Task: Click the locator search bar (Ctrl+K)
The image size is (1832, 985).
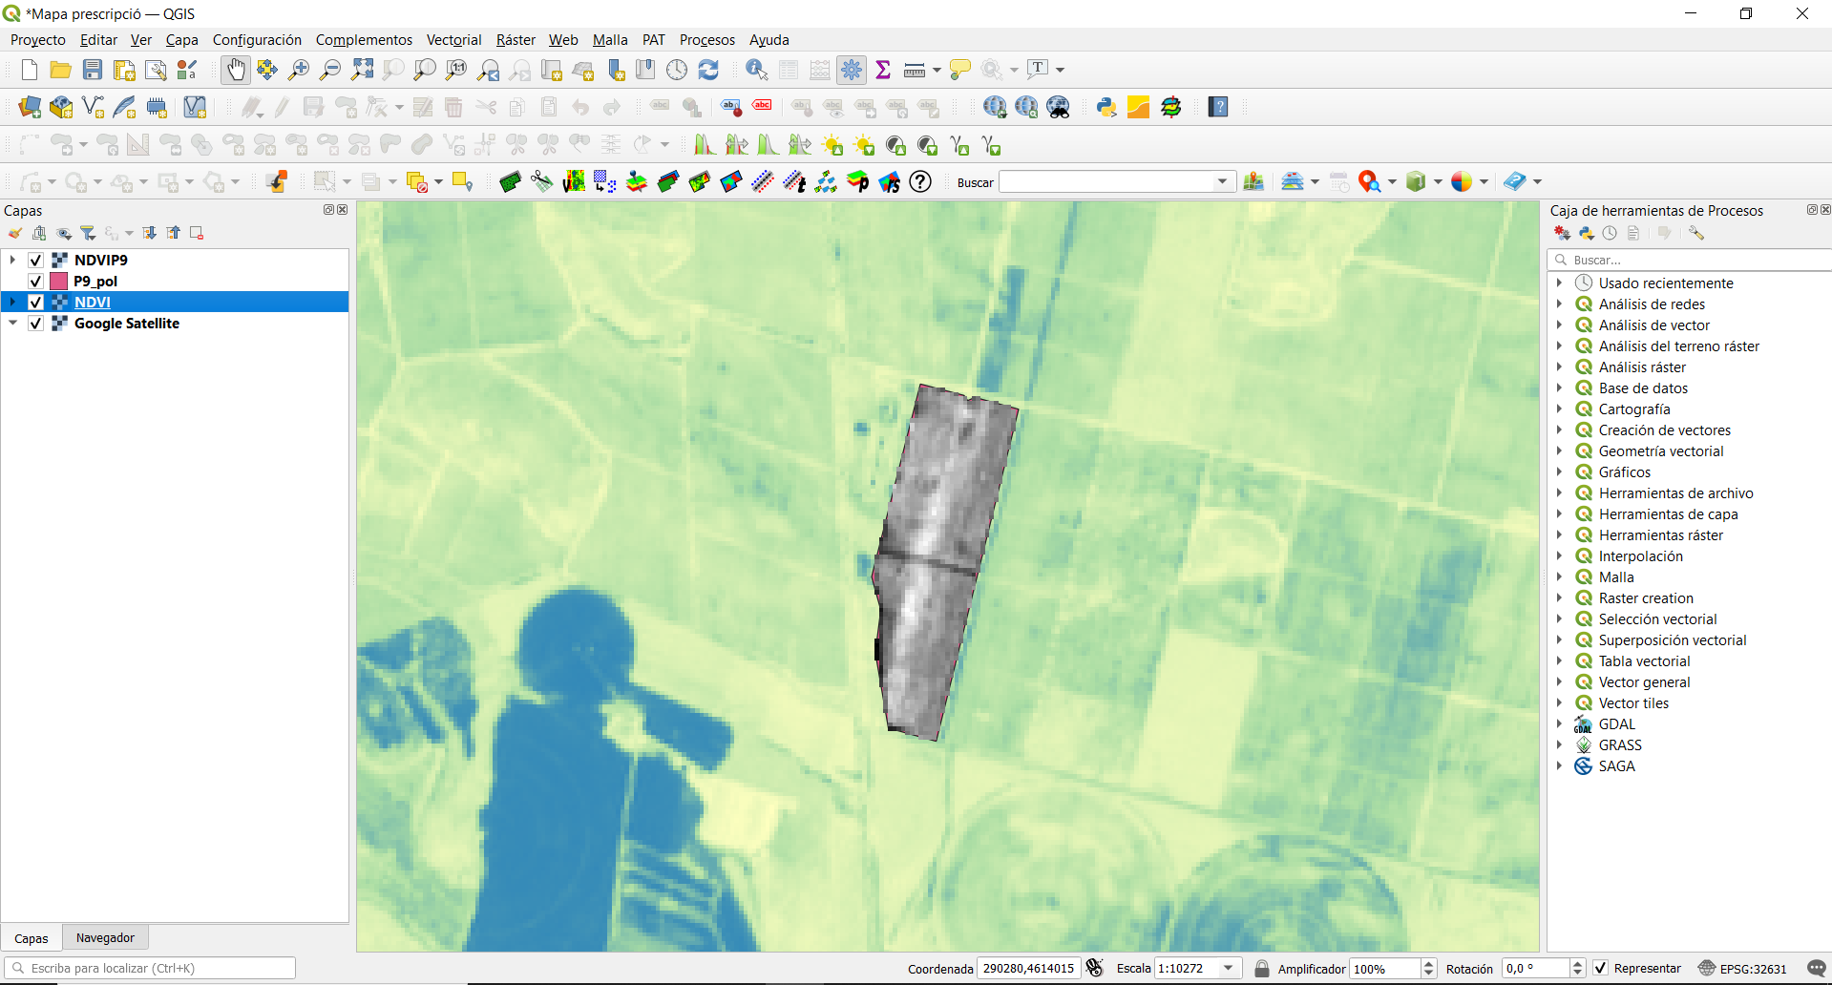Action: coord(150,968)
